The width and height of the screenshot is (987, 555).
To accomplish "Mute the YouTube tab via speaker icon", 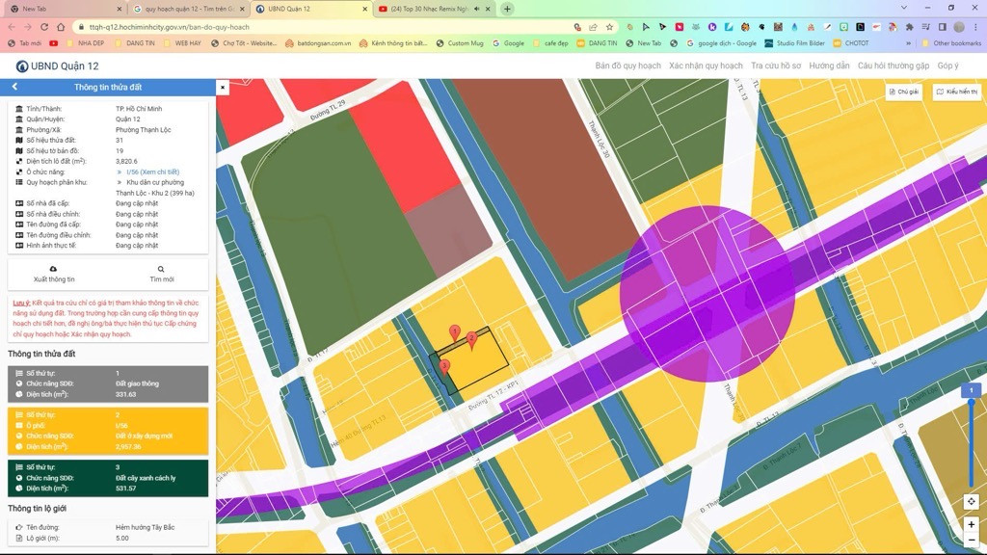I will click(x=476, y=9).
